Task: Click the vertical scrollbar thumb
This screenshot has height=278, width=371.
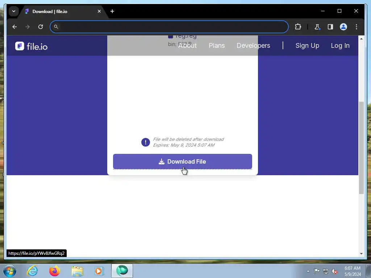Action: [x=361, y=148]
